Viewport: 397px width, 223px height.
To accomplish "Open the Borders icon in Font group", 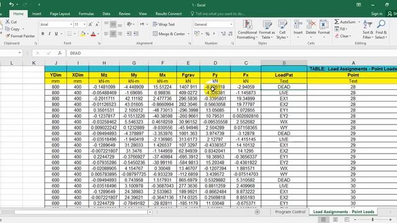I will [x=69, y=33].
